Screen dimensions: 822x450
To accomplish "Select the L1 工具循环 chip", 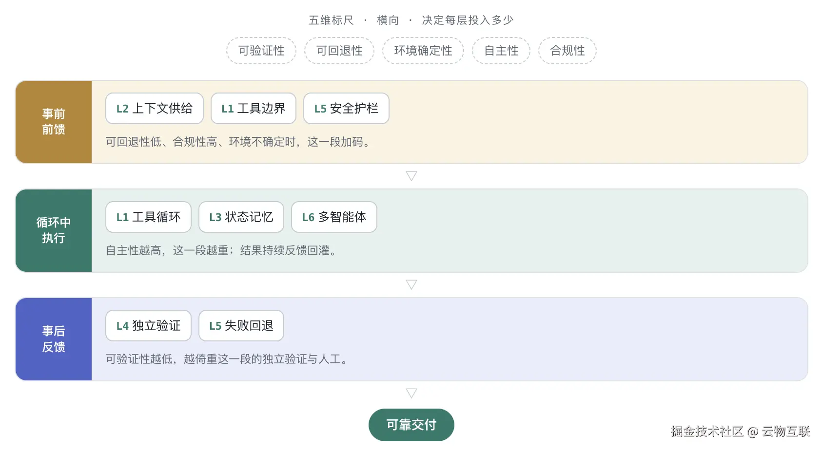I will 148,217.
